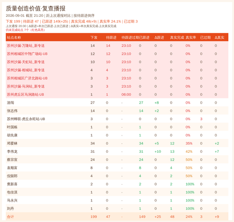Click red pending value 10 in 天虹站 row

[x=108, y=62]
